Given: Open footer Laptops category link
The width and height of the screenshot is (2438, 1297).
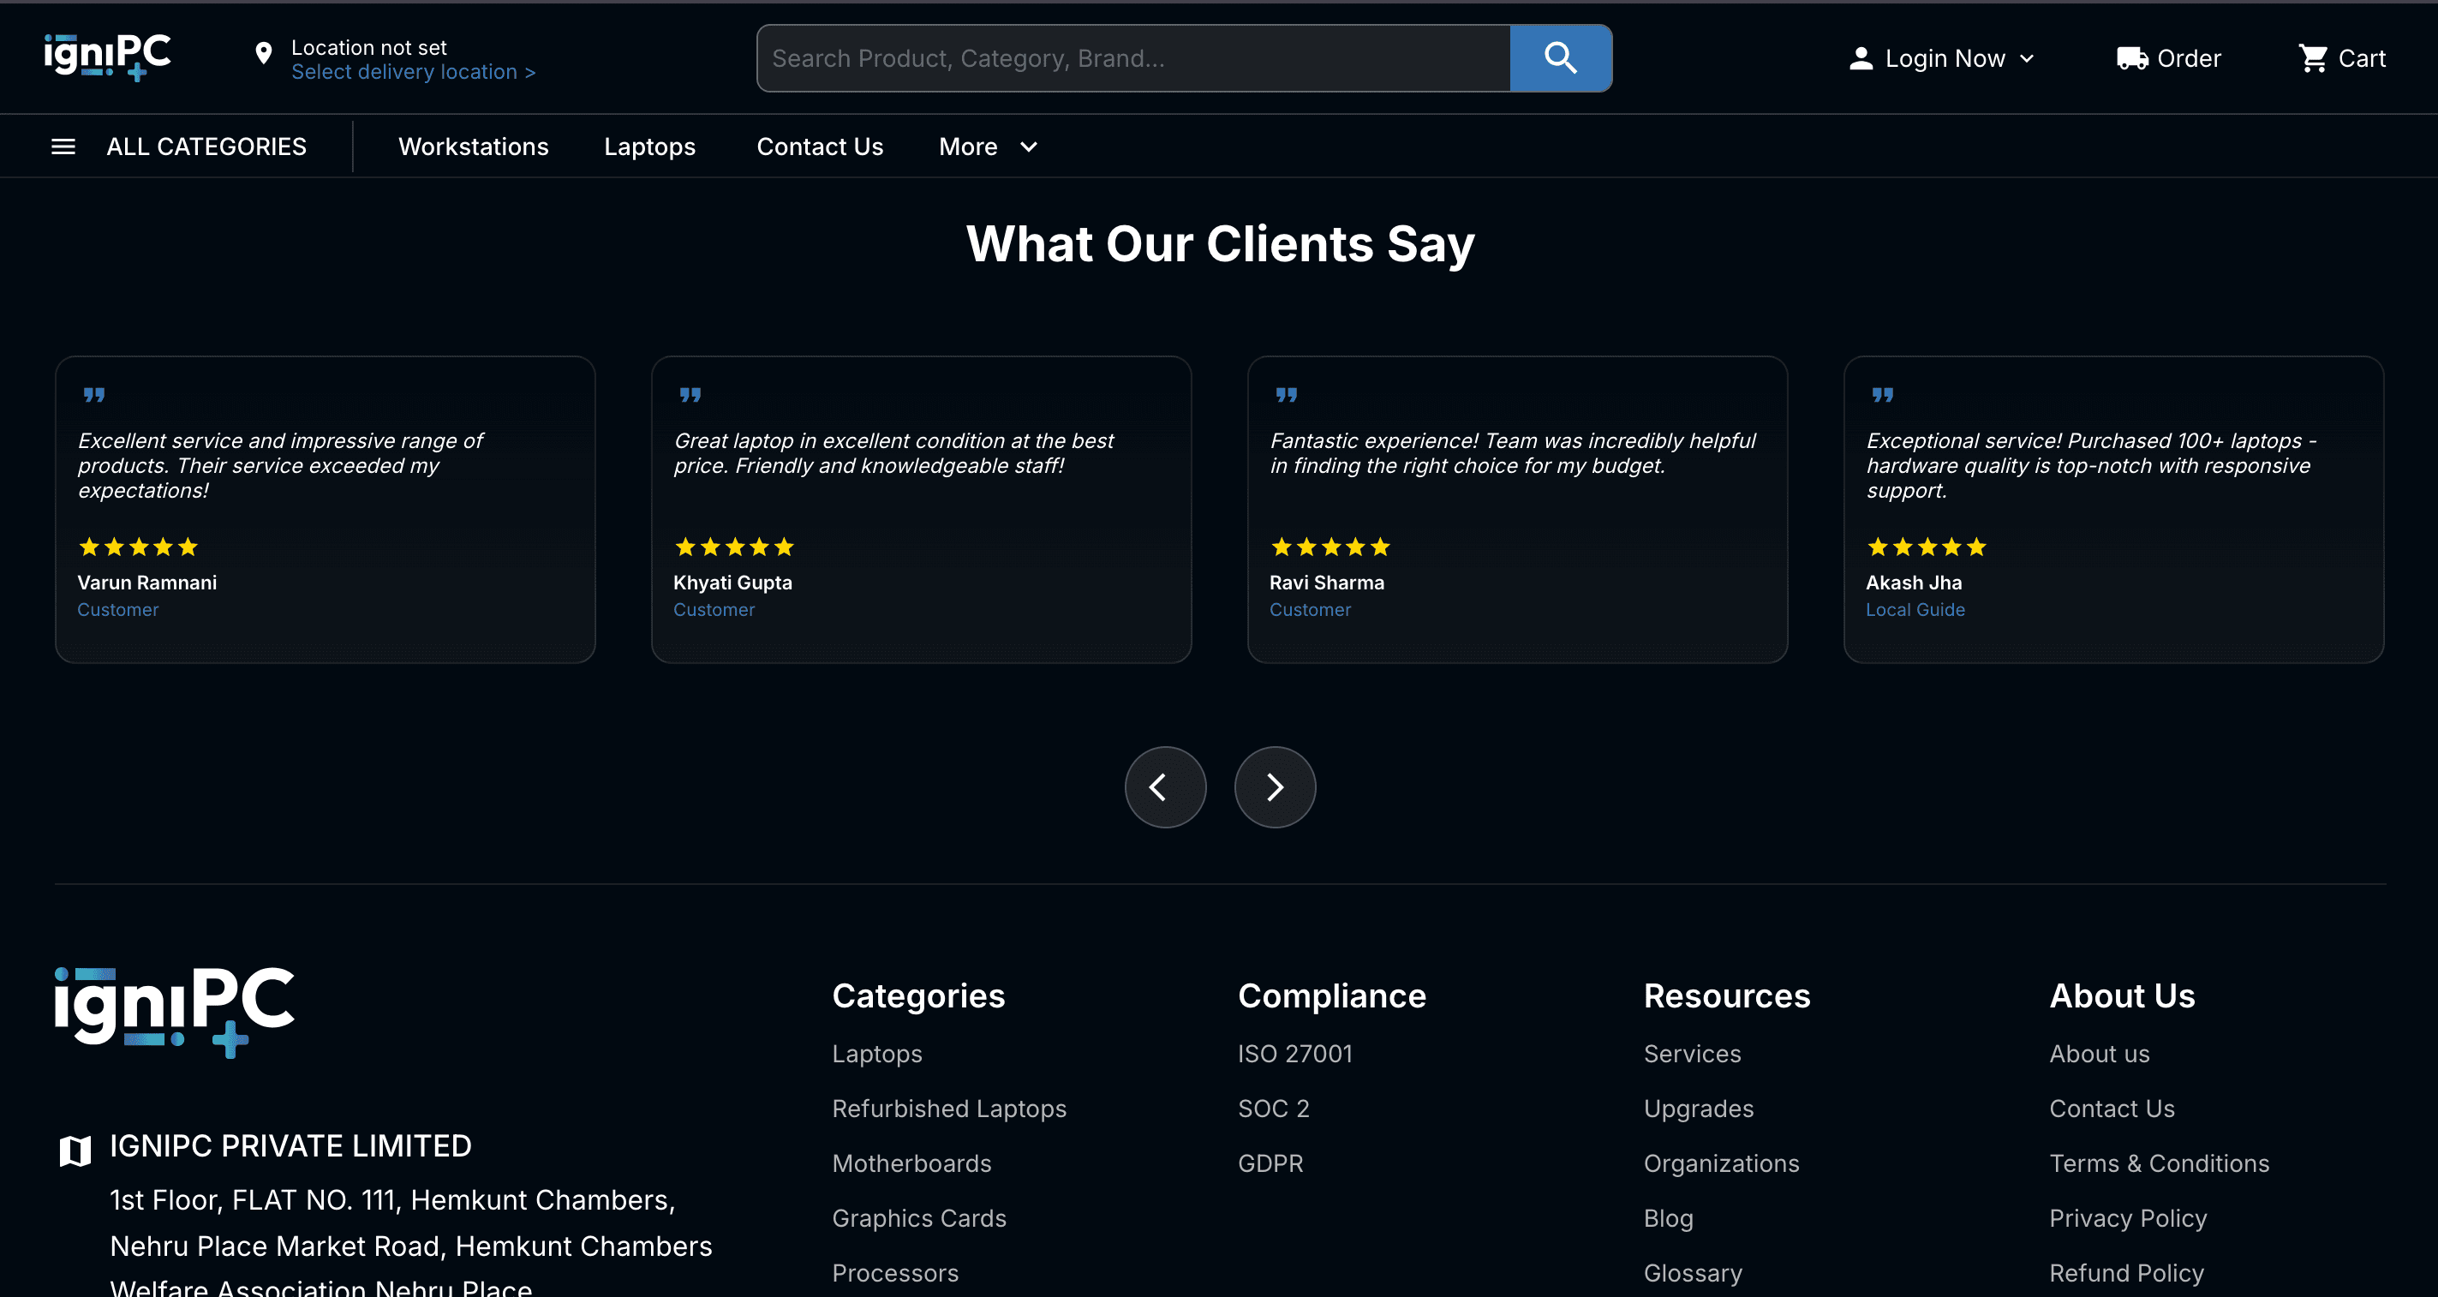Looking at the screenshot, I should [x=876, y=1054].
